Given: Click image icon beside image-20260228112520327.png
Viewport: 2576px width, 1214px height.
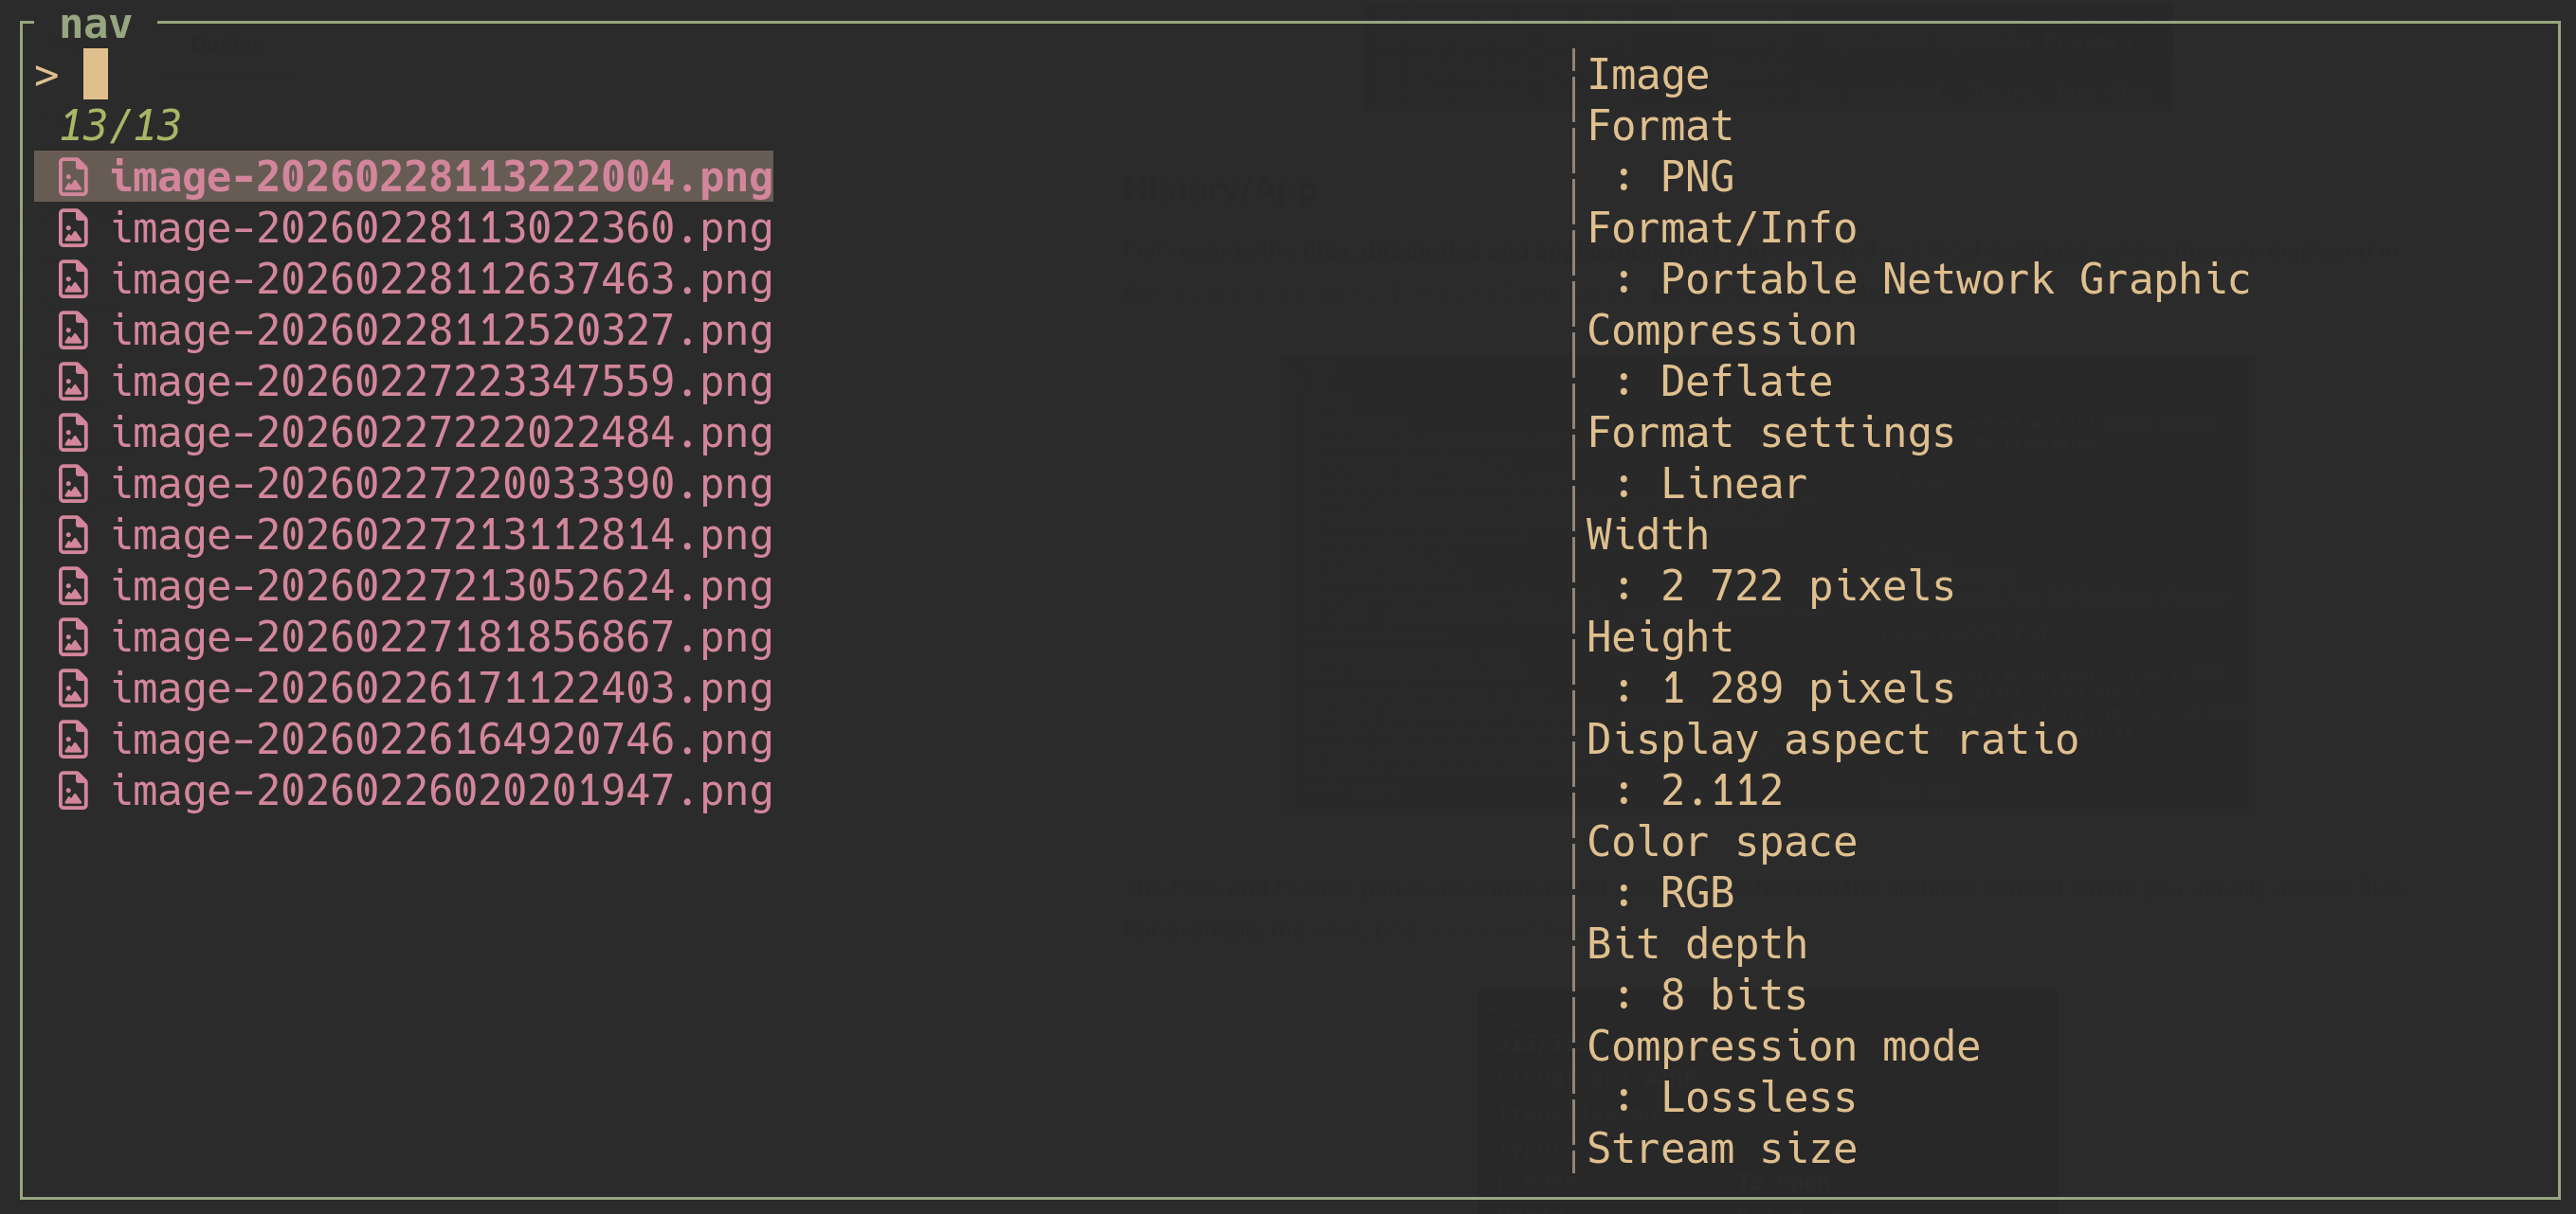Looking at the screenshot, I should (x=73, y=330).
